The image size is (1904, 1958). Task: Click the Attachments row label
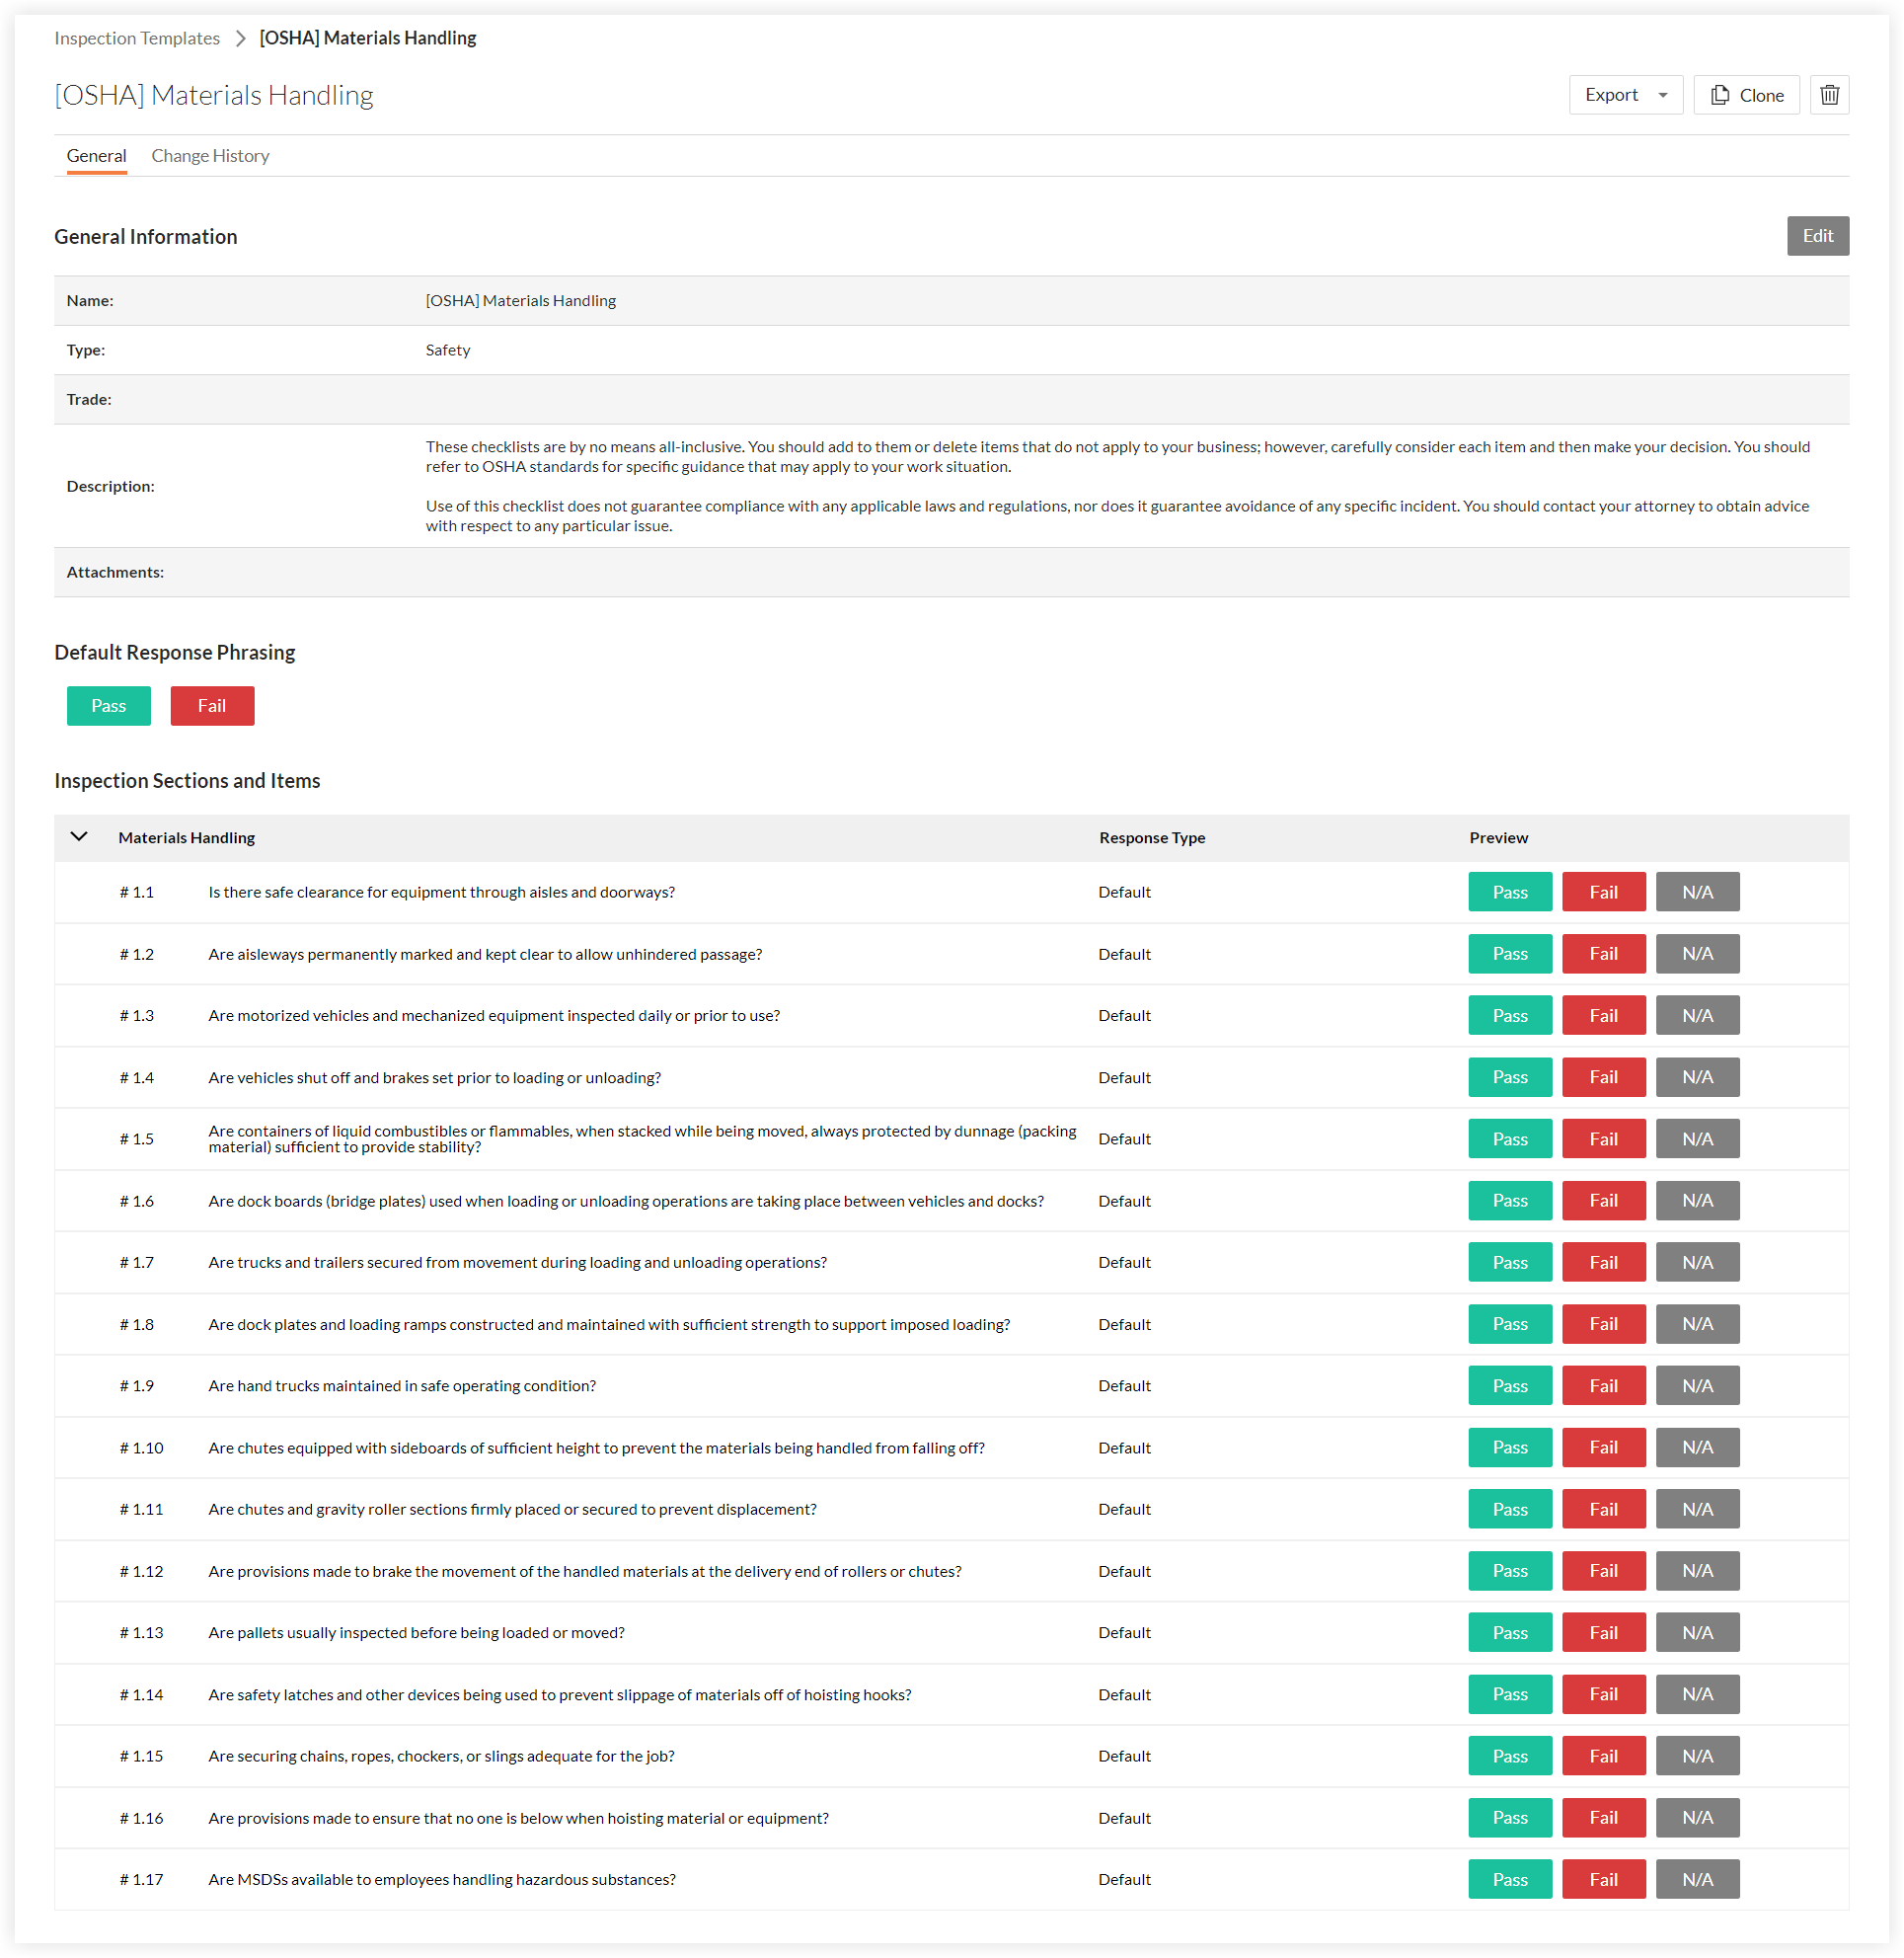[x=115, y=573]
